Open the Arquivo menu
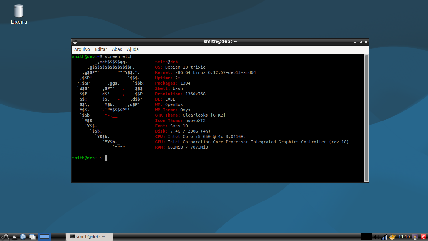The height and width of the screenshot is (241, 428). click(x=82, y=49)
